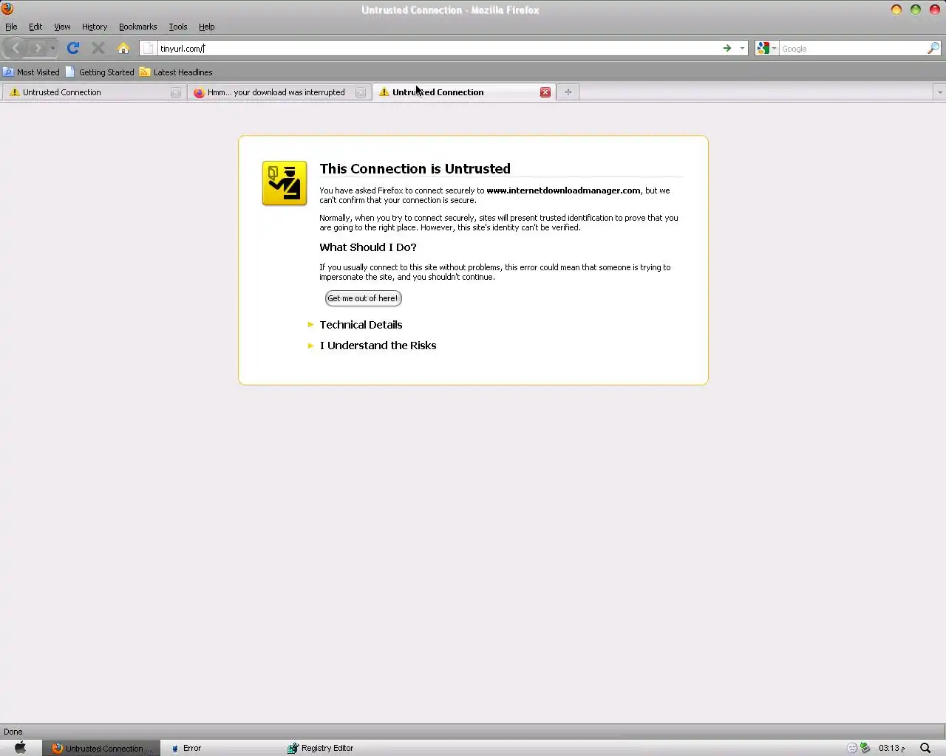
Task: Open the back/forward history dropdown arrow
Action: [x=52, y=48]
